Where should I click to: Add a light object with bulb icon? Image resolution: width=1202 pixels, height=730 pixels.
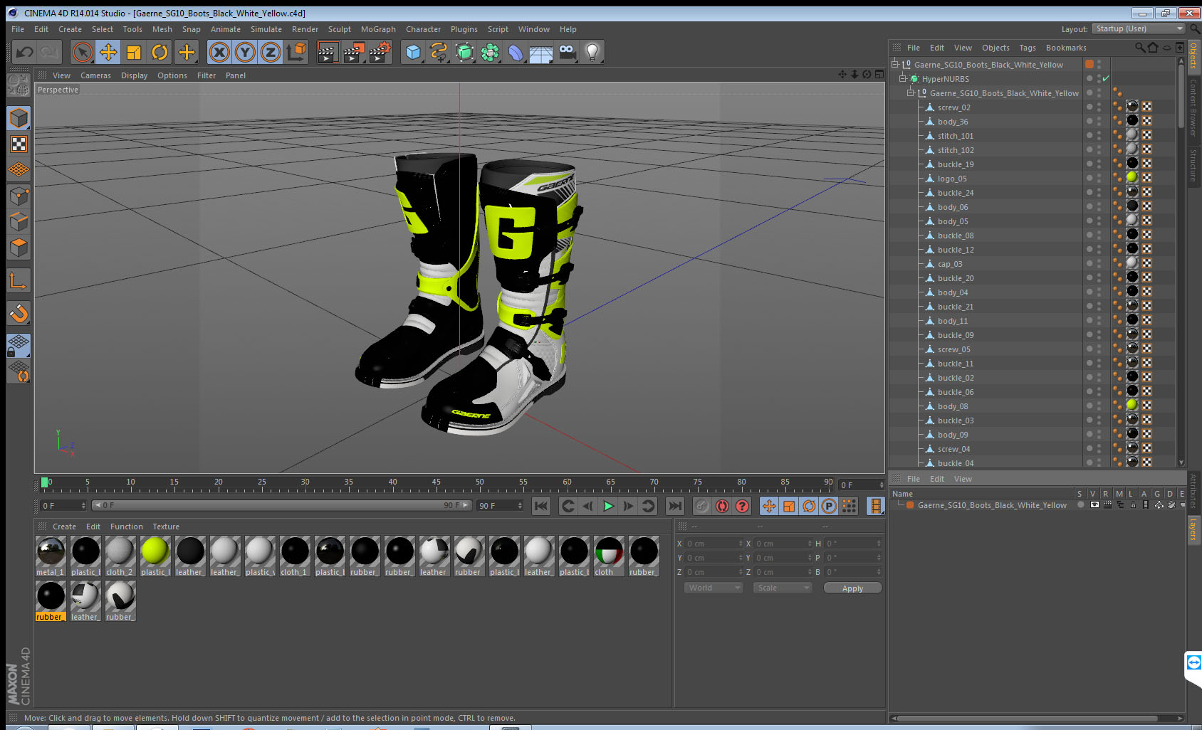[592, 52]
